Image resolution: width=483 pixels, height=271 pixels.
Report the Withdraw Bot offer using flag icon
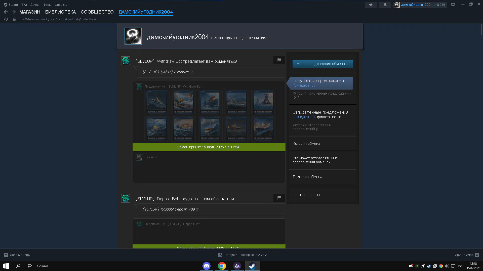[x=279, y=60]
